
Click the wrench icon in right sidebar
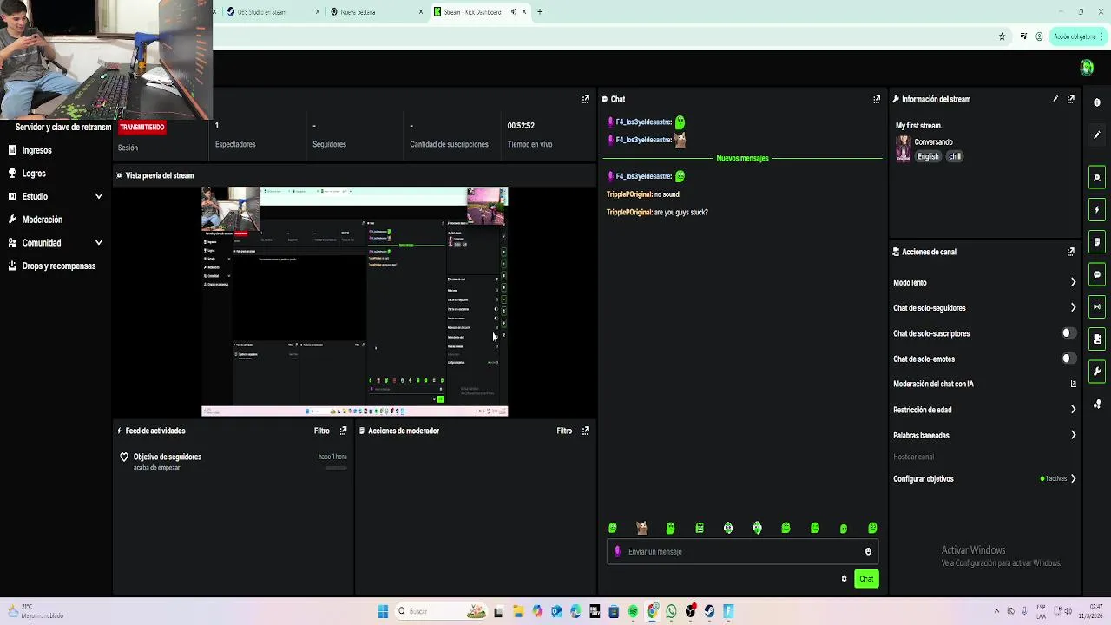click(1097, 372)
